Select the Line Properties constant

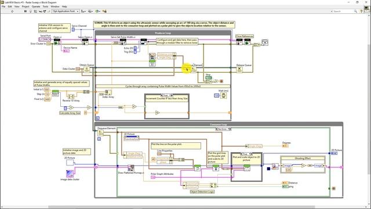click(x=159, y=154)
